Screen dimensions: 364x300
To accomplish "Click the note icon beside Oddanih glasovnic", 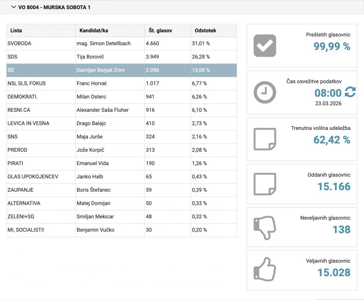I will (x=265, y=184).
